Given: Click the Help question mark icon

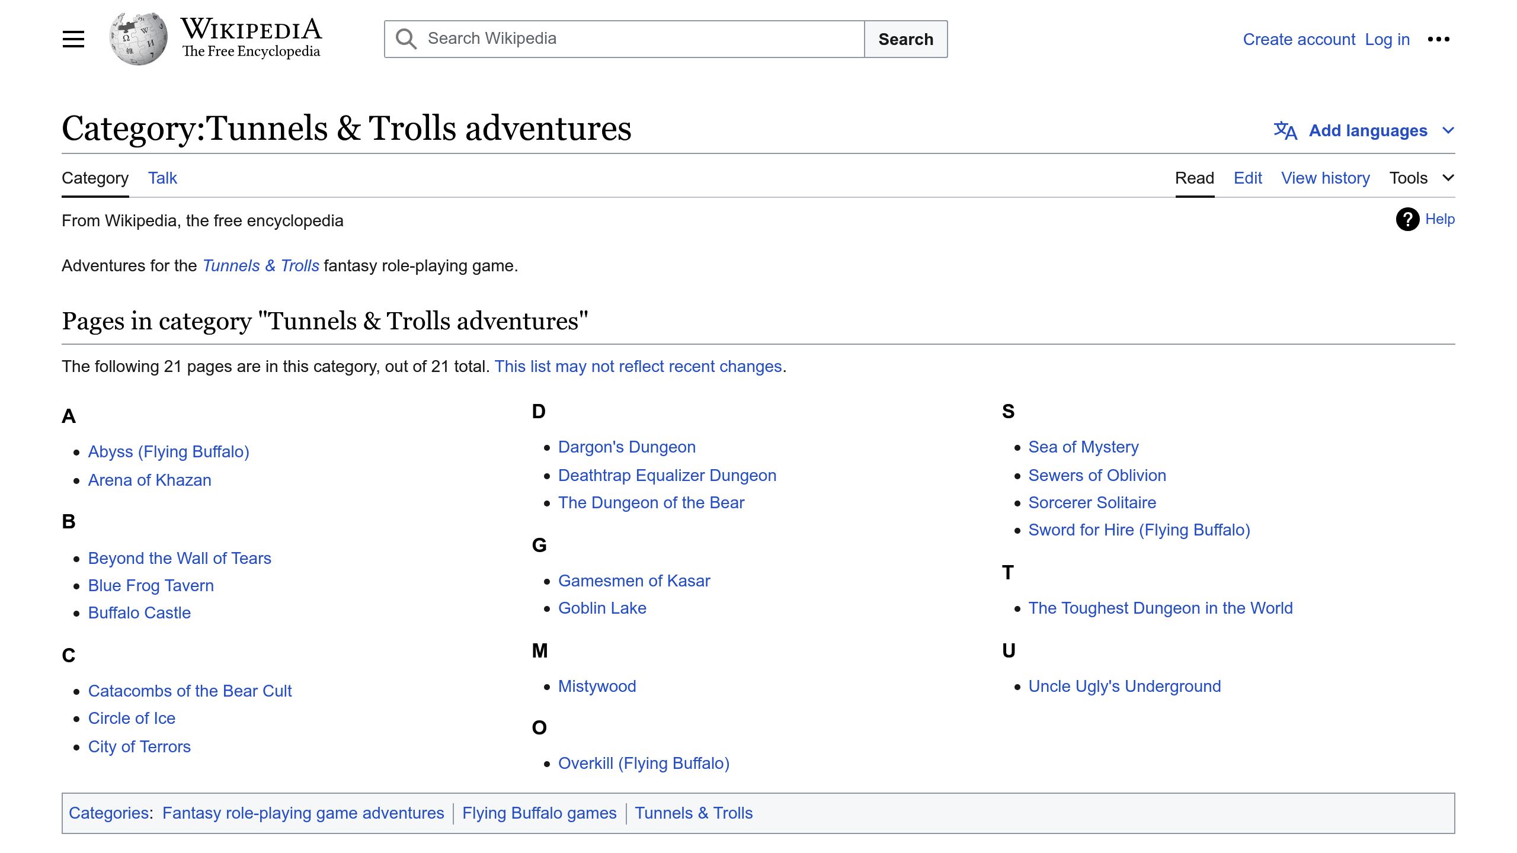Looking at the screenshot, I should tap(1407, 220).
